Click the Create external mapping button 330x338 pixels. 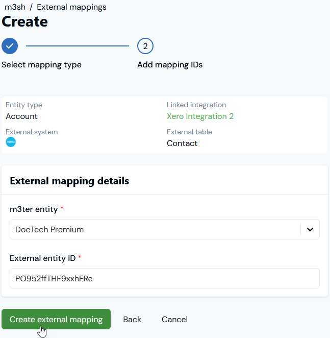pos(56,319)
